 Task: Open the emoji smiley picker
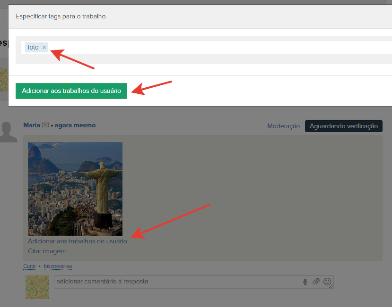[327, 282]
